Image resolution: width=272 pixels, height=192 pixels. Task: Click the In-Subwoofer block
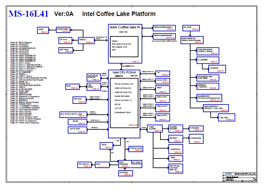point(196,139)
